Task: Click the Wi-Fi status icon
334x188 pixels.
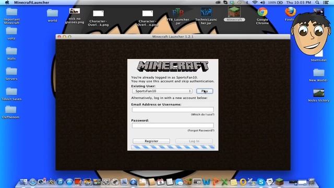Action: point(255,2)
